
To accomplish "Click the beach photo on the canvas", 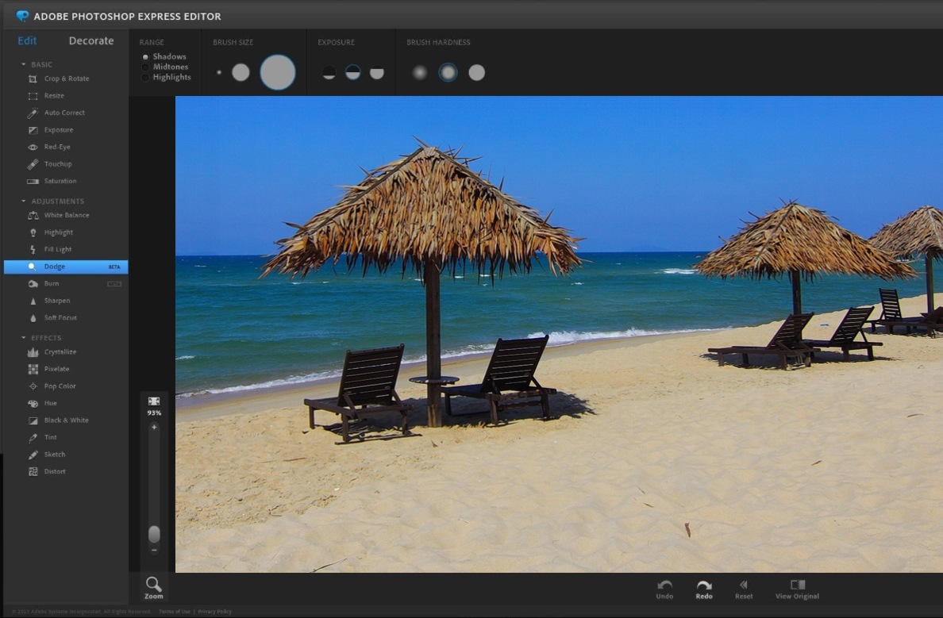I will click(559, 334).
